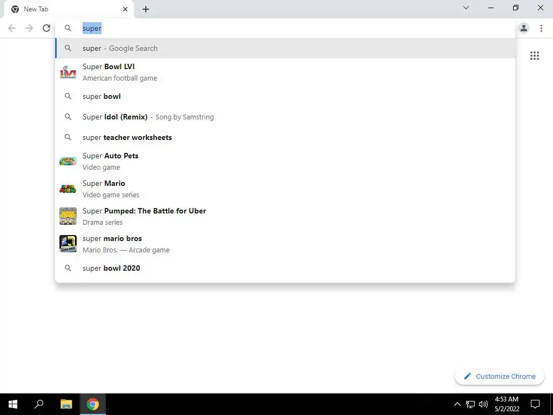Click the Customize Chrome button

(500, 377)
